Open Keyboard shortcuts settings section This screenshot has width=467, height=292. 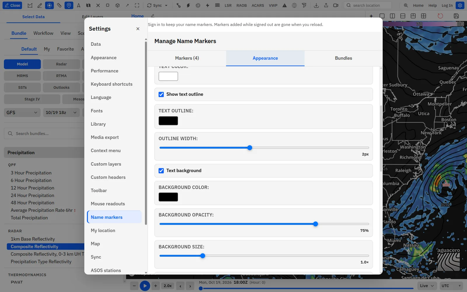[x=111, y=84]
